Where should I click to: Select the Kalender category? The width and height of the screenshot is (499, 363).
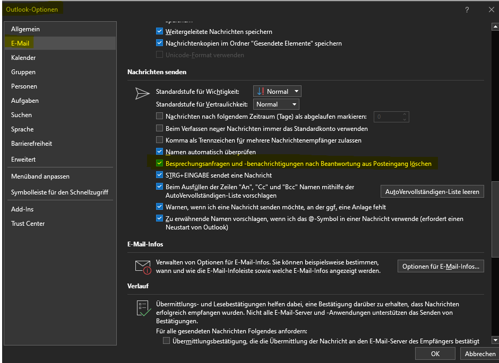tap(23, 58)
